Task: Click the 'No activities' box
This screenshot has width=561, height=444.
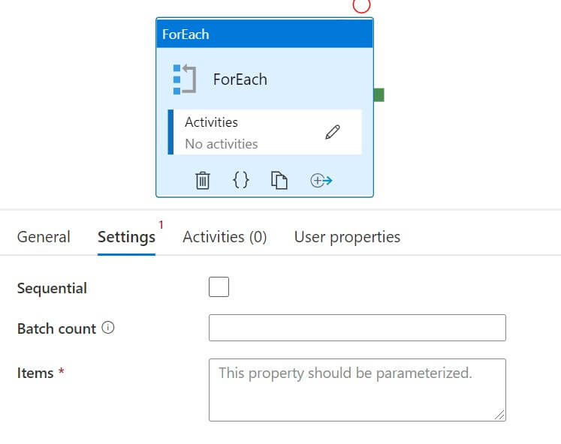Action: 248,133
